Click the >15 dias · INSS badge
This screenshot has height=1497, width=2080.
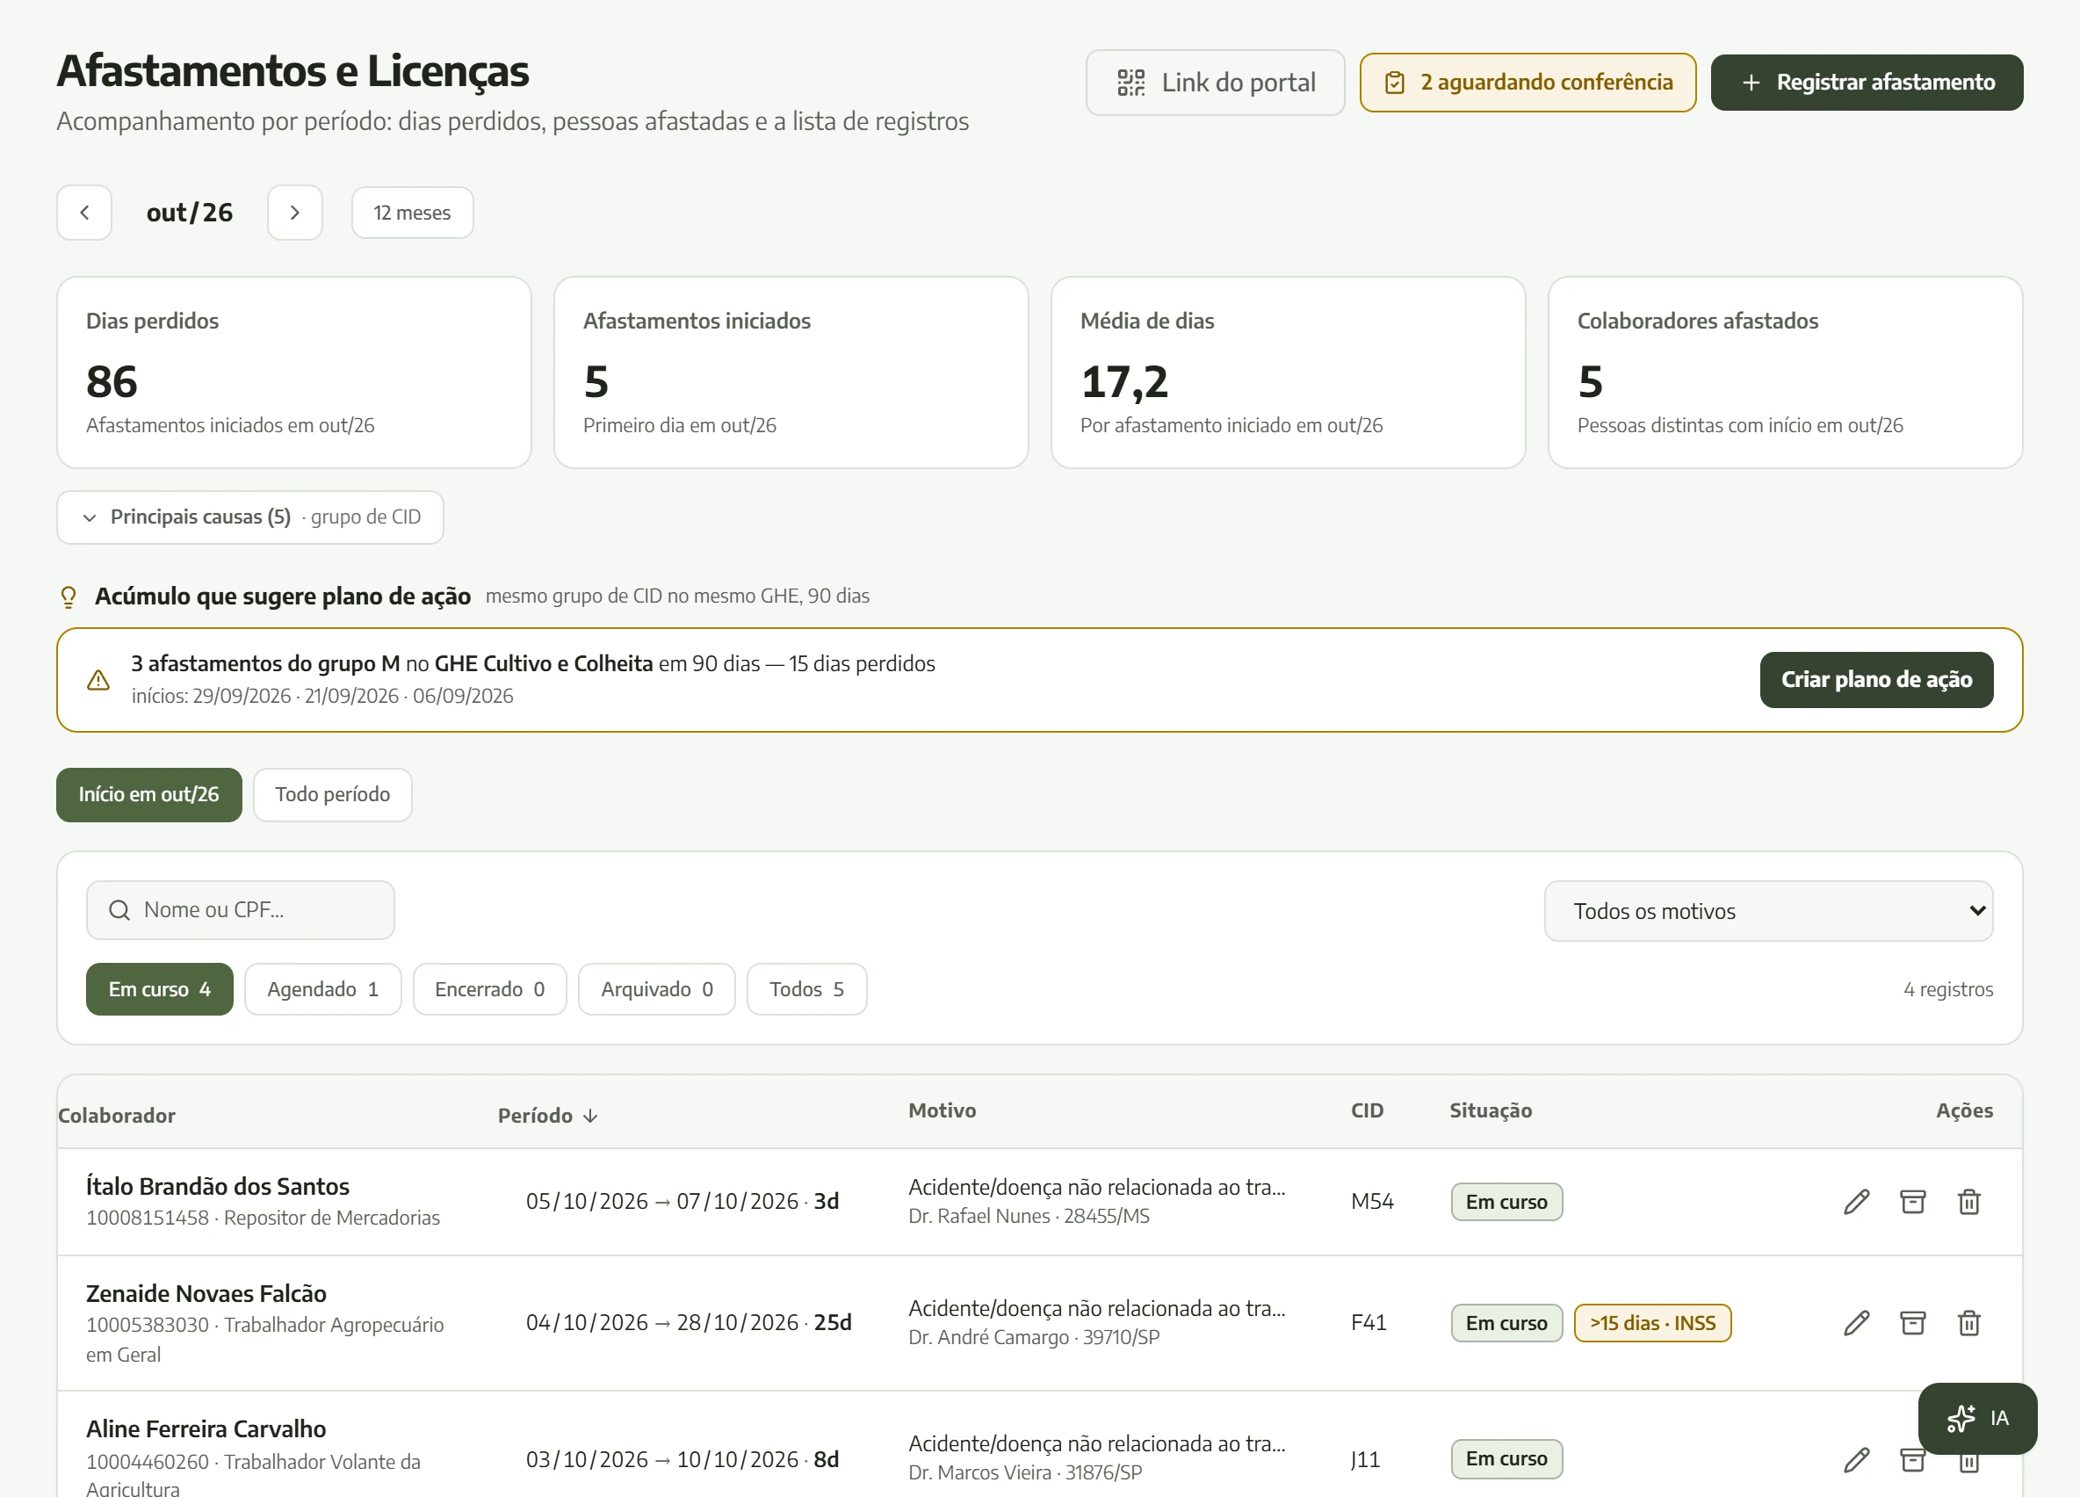(1652, 1323)
